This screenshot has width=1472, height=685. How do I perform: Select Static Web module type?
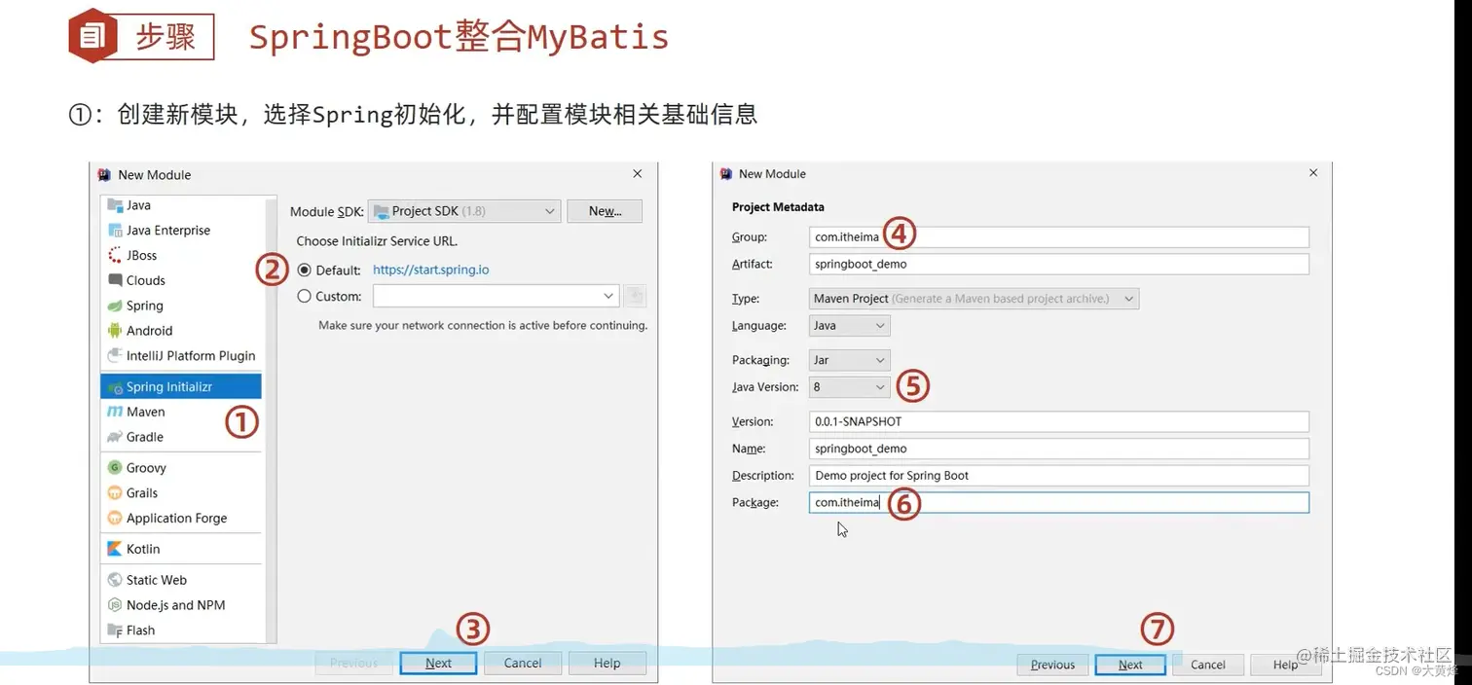181,580
